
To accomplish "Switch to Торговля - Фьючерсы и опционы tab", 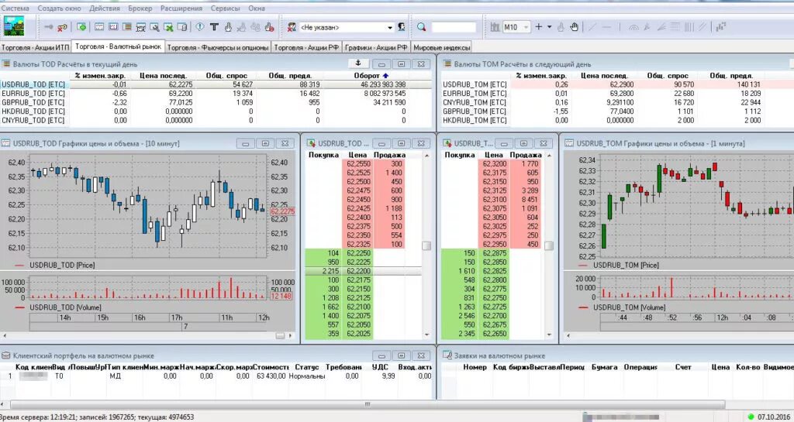I will pos(218,47).
